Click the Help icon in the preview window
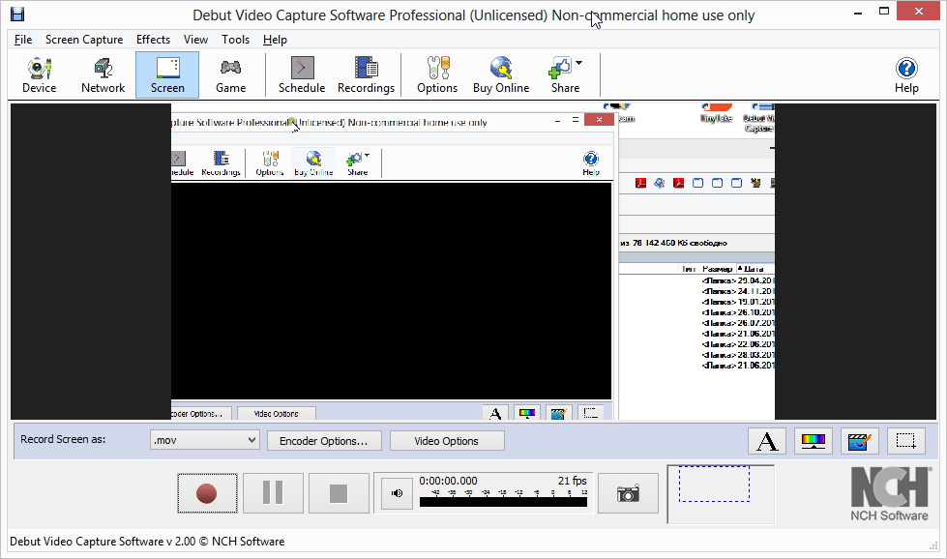The width and height of the screenshot is (947, 559). (591, 162)
